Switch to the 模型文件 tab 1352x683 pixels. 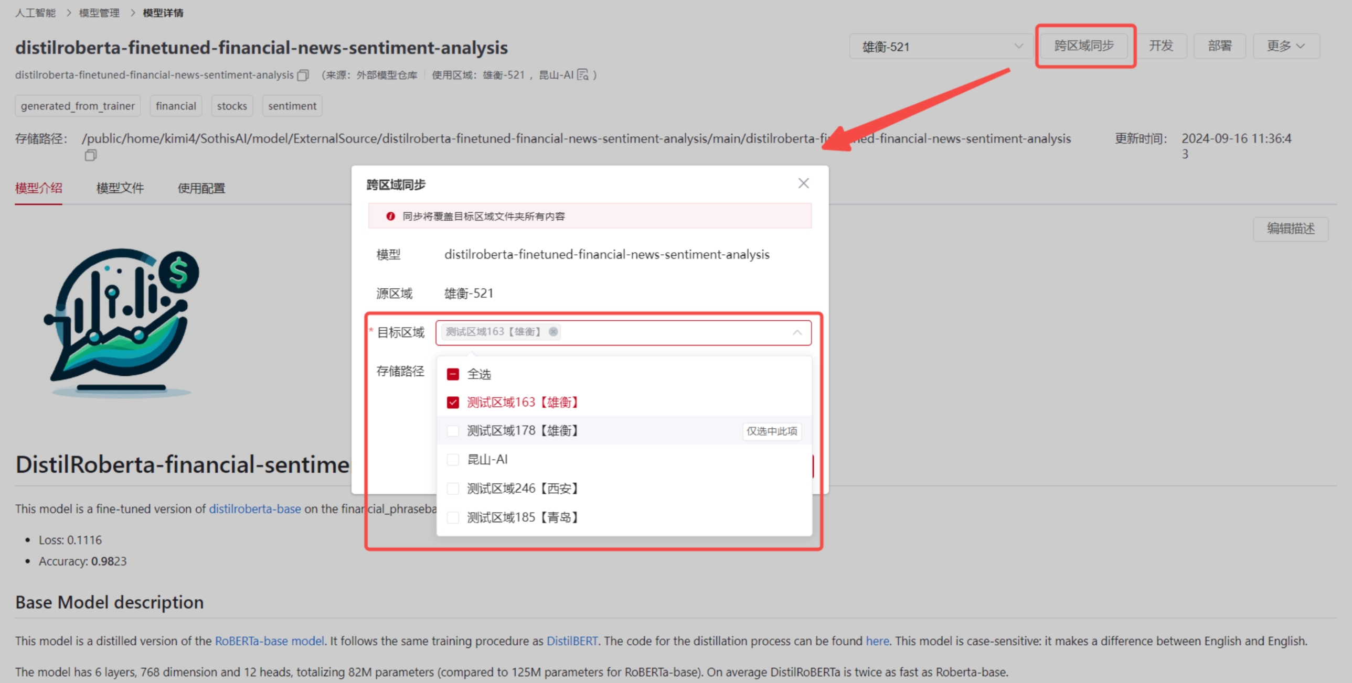pyautogui.click(x=120, y=188)
